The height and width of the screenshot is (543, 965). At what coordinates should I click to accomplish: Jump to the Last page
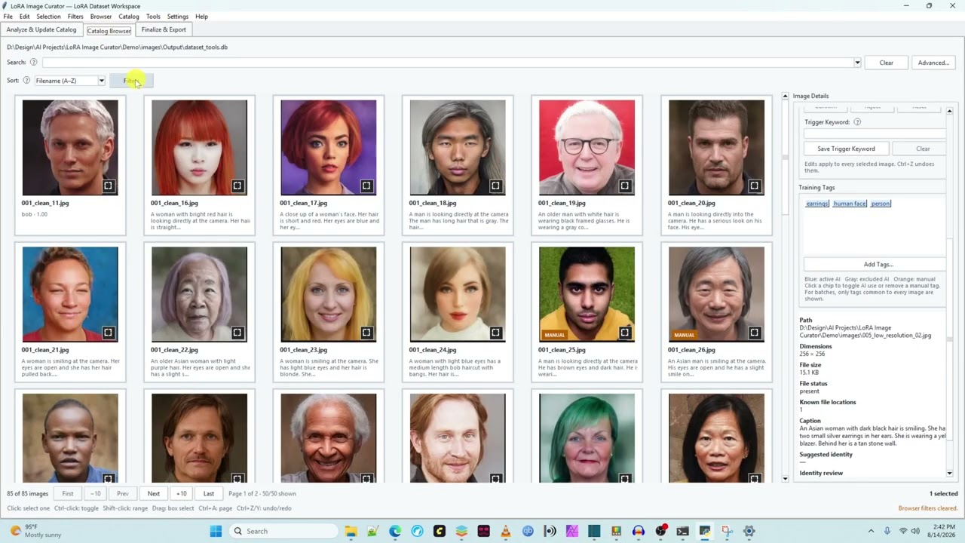[209, 494]
